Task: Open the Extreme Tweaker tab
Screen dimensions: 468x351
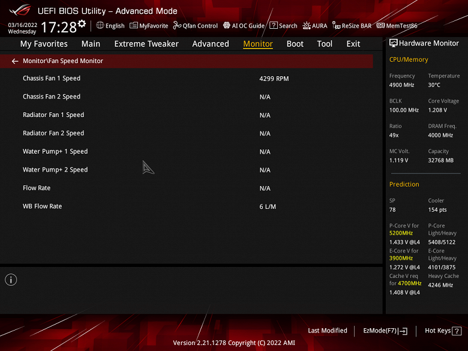Action: [146, 44]
